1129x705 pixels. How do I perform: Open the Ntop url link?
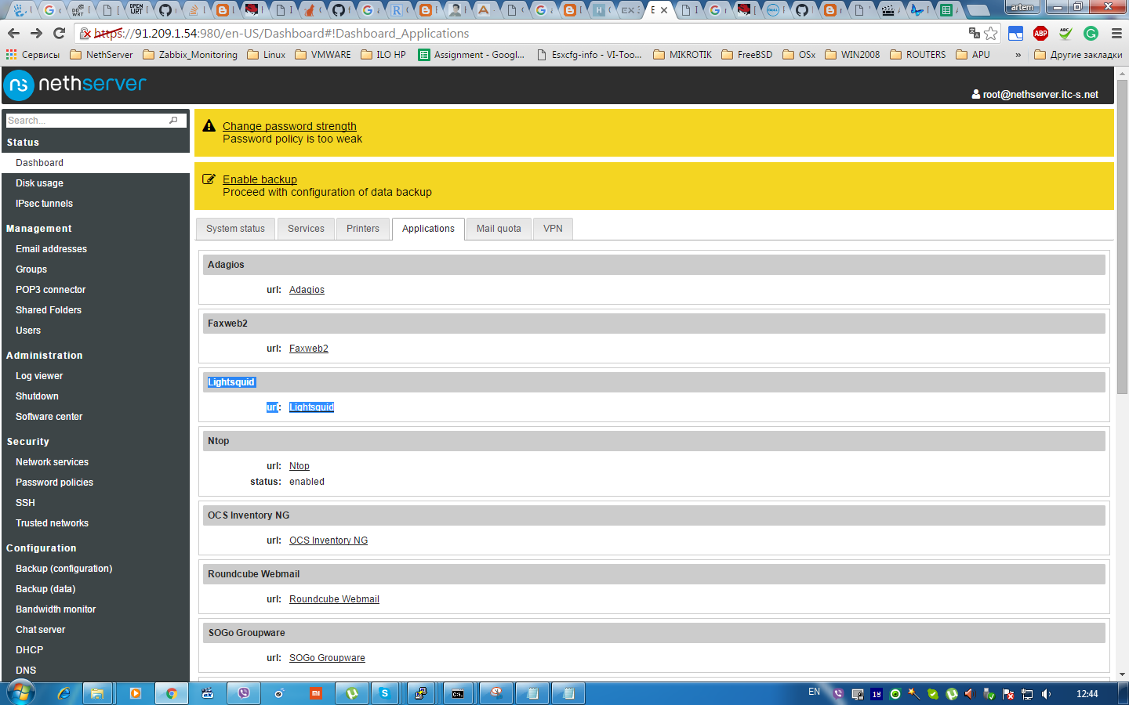(x=299, y=466)
